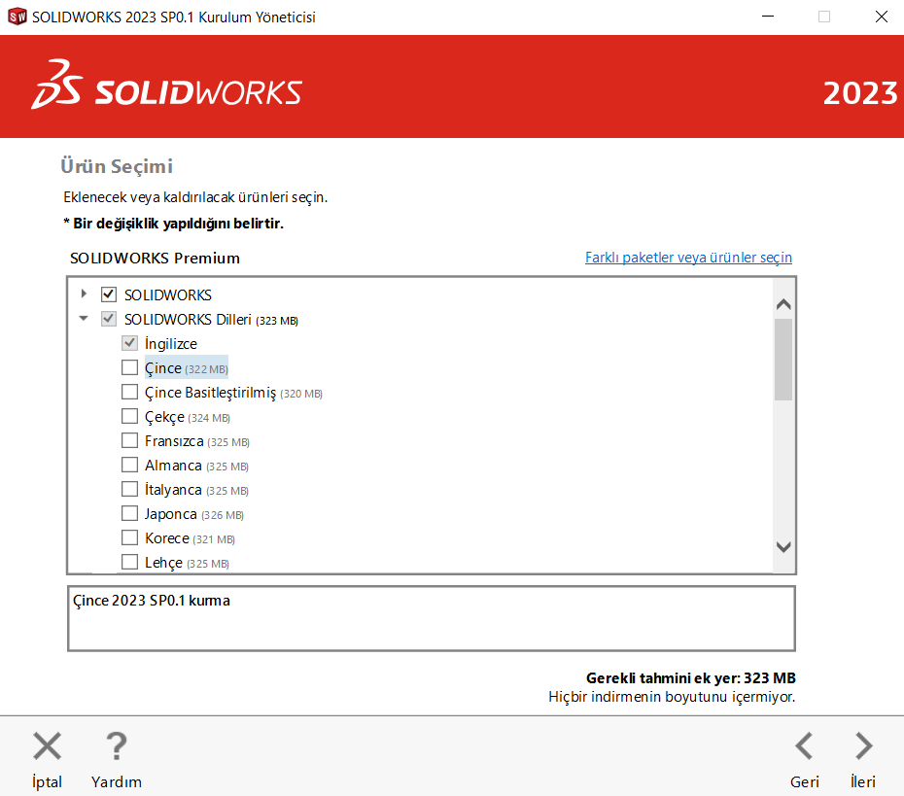Screen dimensions: 904x796
Task: Proceed with the İleri arrow
Action: coord(863,745)
